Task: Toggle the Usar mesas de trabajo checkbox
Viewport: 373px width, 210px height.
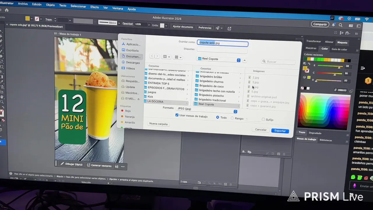Action: click(x=177, y=116)
